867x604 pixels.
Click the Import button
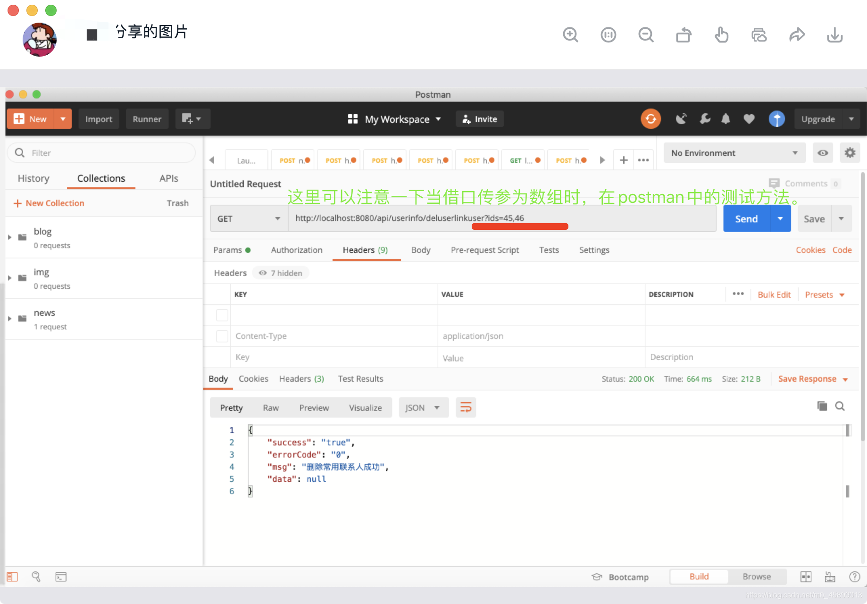pos(99,119)
